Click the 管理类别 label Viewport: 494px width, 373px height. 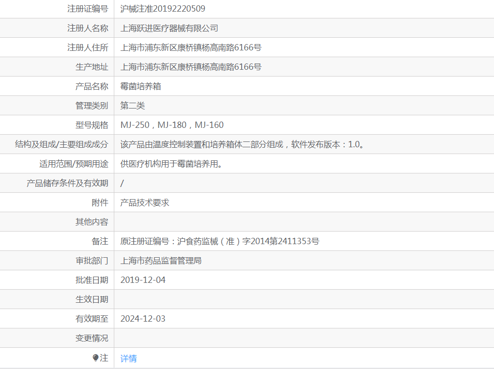92,106
